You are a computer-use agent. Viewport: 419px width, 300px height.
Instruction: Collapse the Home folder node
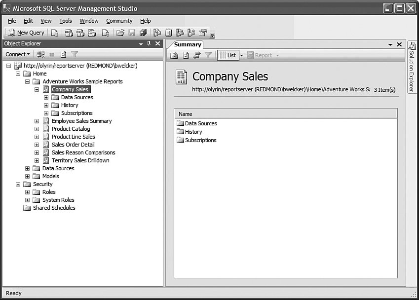coord(18,74)
